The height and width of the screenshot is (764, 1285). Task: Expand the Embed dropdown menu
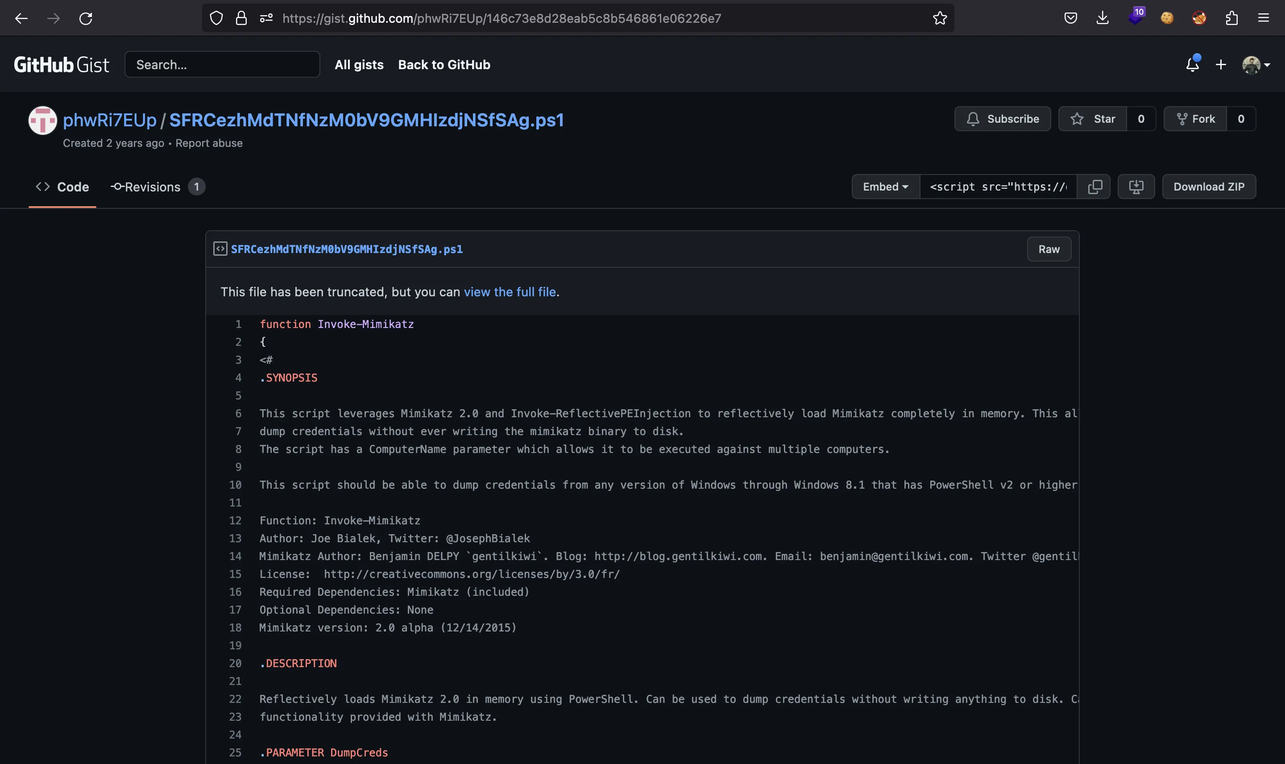[x=884, y=187]
